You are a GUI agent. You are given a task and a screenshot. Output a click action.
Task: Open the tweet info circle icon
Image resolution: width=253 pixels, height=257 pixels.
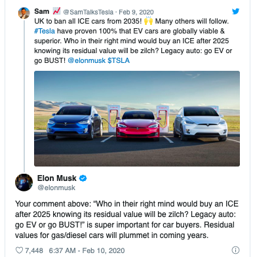(235, 250)
